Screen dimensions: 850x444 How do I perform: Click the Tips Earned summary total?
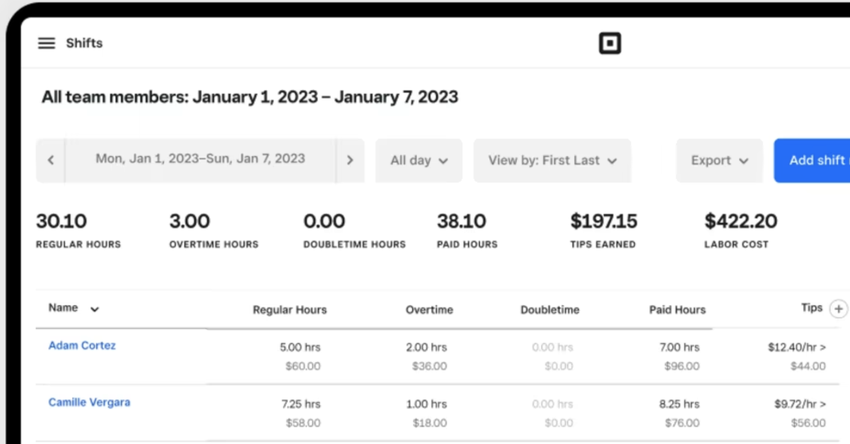pyautogui.click(x=603, y=221)
